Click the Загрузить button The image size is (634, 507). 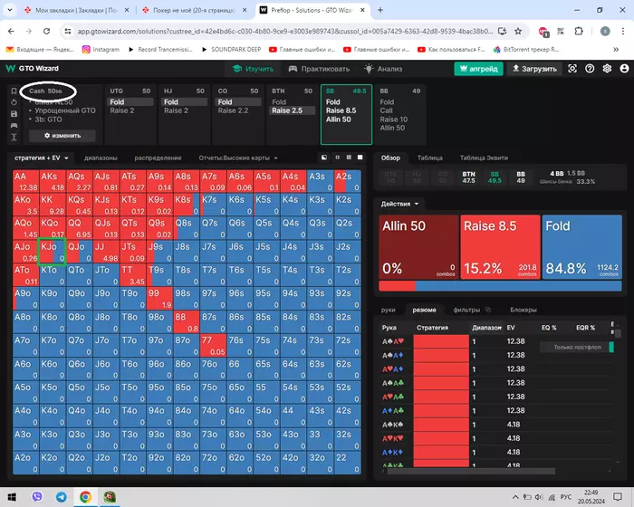coord(534,69)
